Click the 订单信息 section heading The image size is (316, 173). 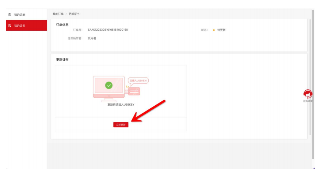62,25
